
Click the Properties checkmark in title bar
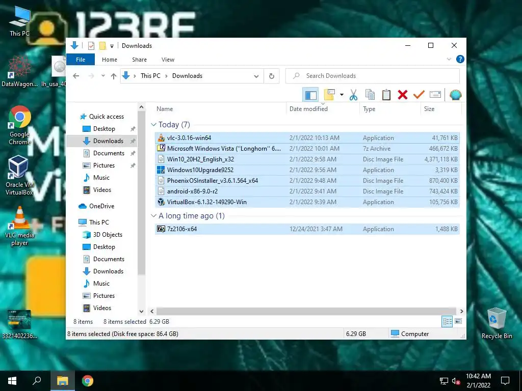click(91, 46)
